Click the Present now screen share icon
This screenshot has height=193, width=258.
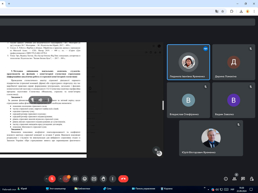94,179
